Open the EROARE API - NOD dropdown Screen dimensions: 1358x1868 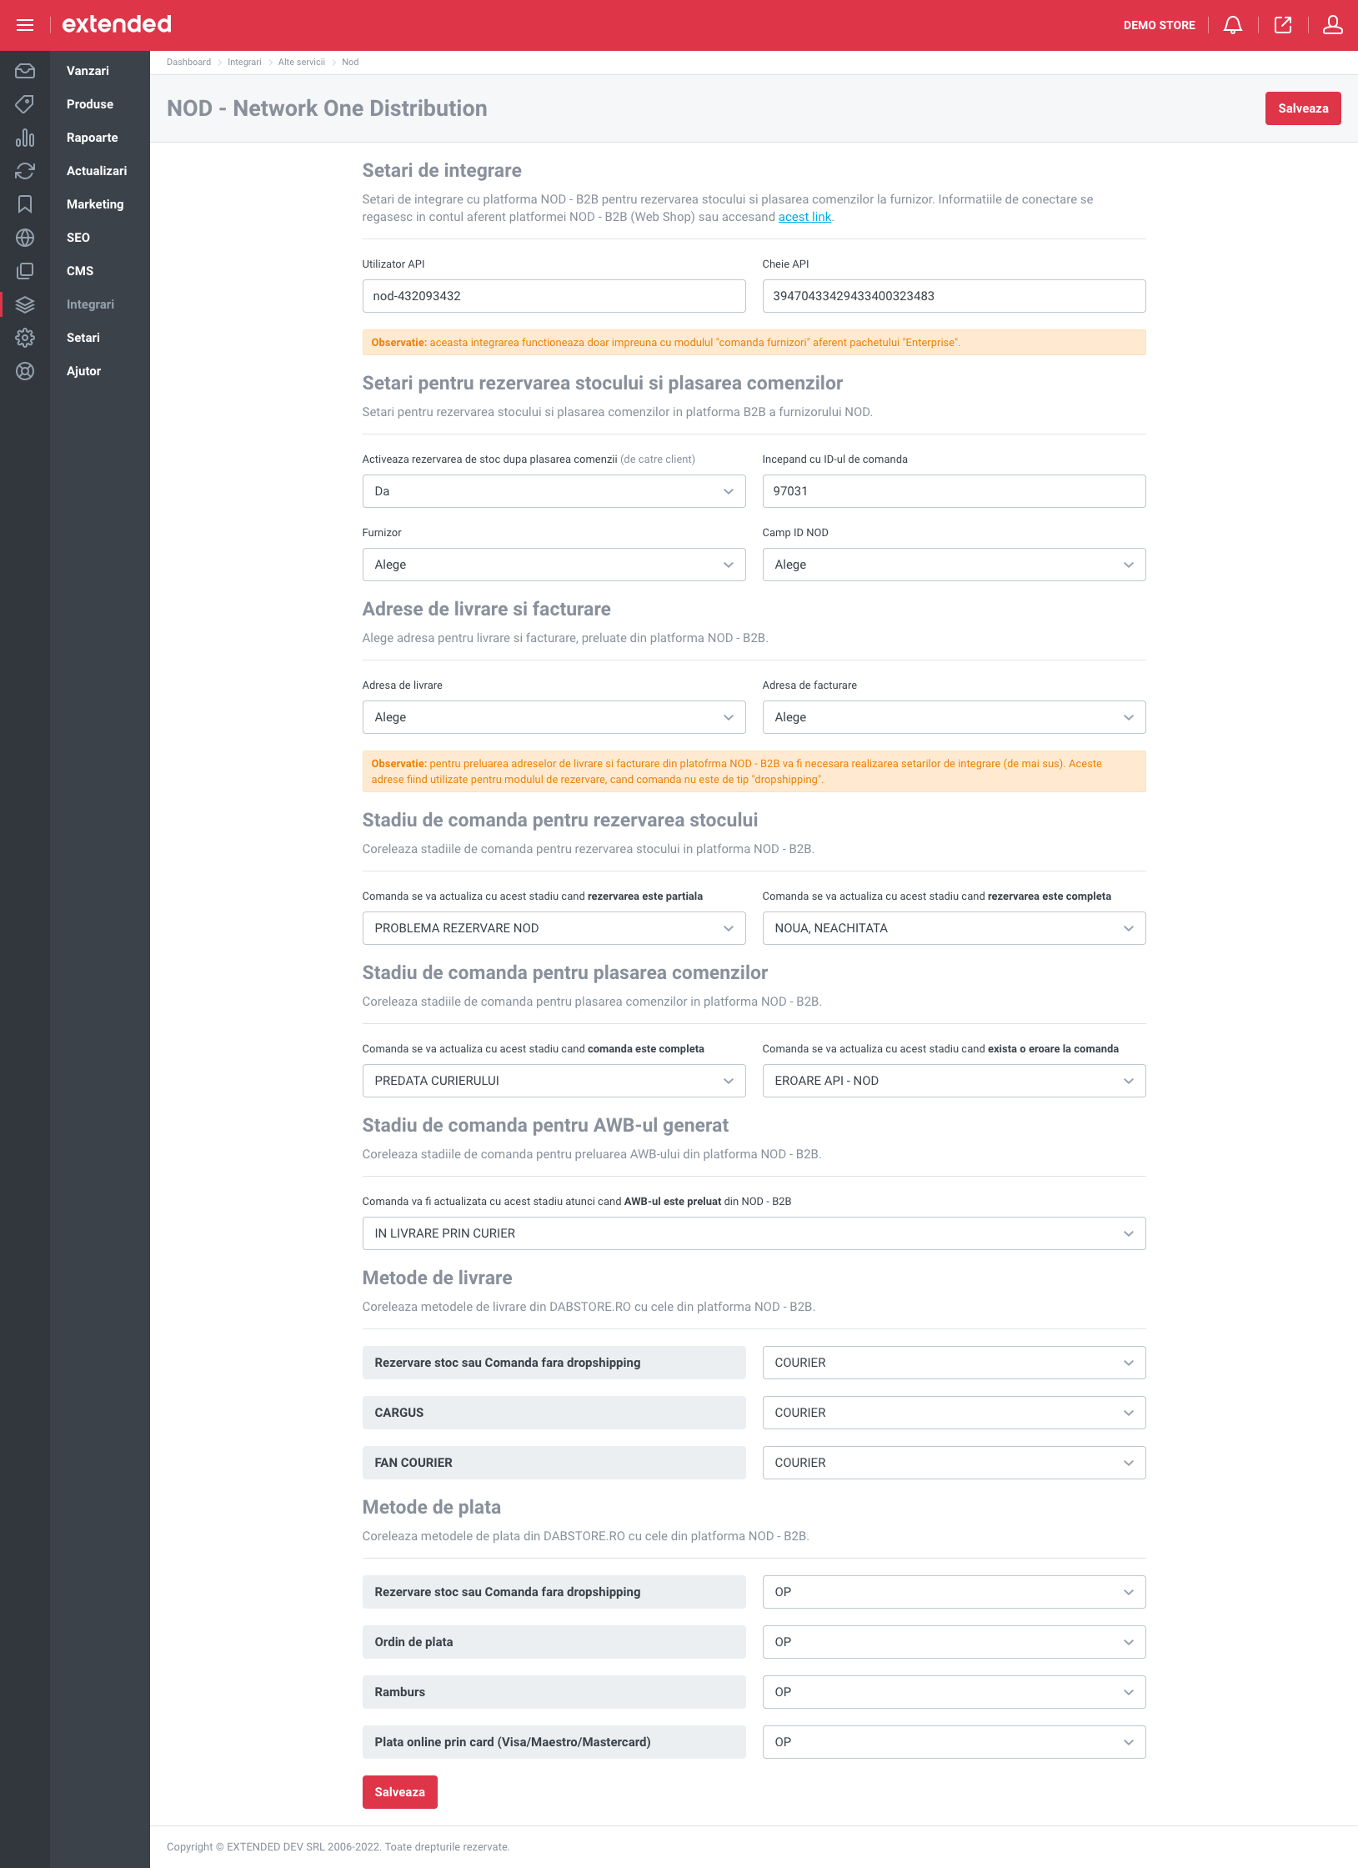[x=954, y=1081]
